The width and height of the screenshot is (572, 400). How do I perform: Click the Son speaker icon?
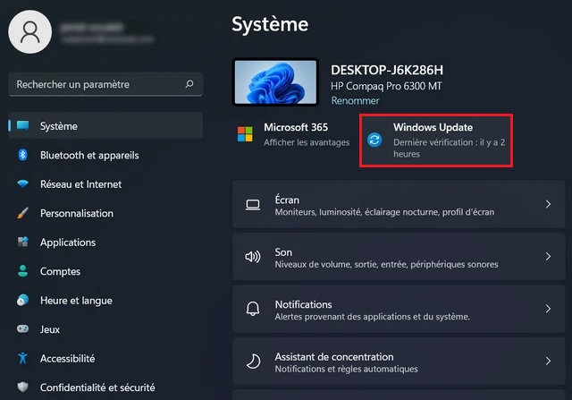click(x=253, y=257)
